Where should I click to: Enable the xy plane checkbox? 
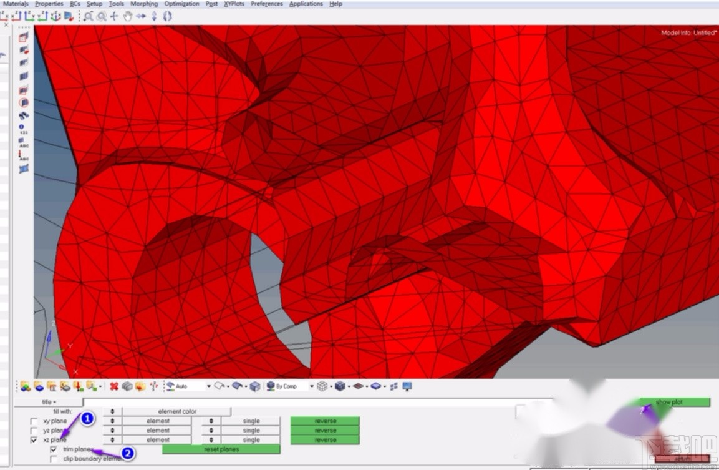(x=34, y=421)
